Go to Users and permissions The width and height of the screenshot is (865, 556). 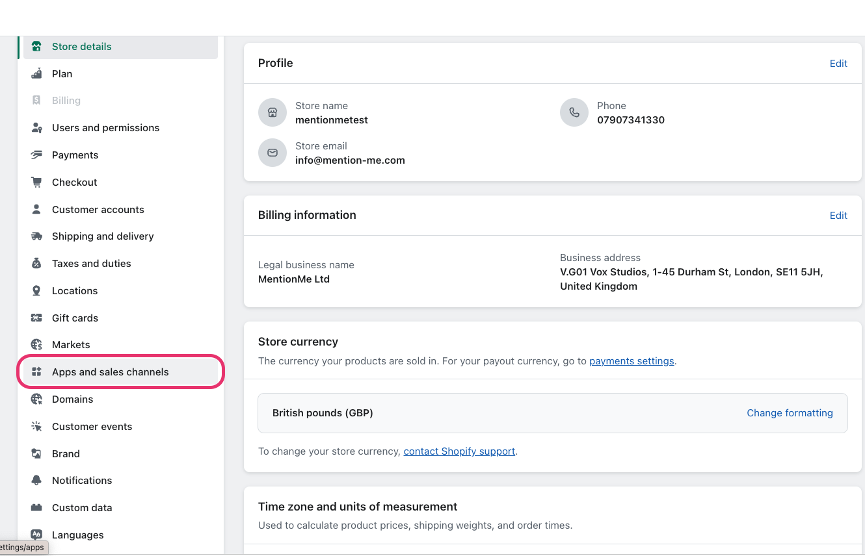coord(120,128)
